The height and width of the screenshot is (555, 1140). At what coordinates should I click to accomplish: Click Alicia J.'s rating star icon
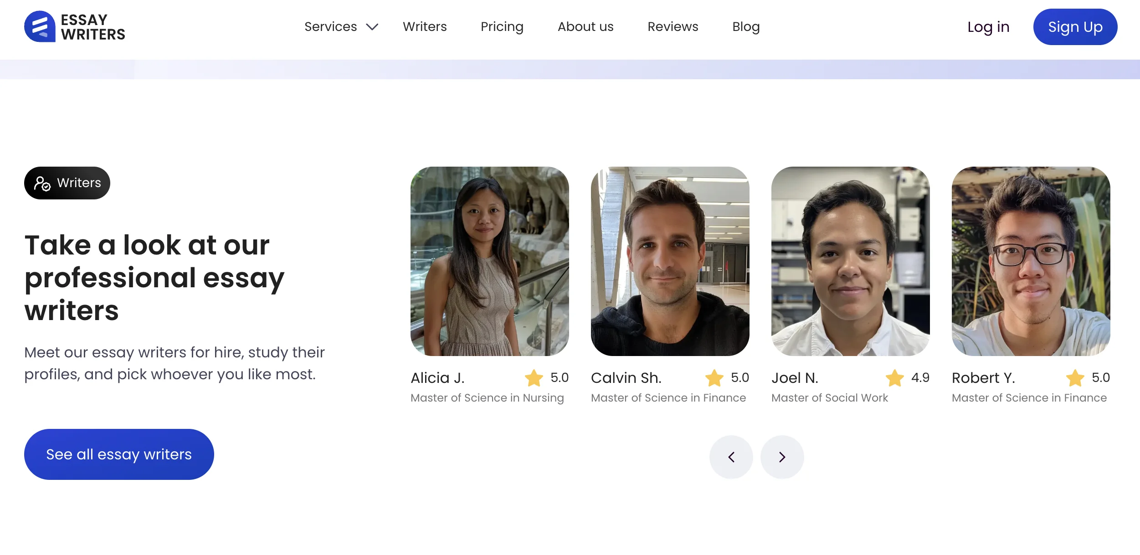(x=534, y=378)
